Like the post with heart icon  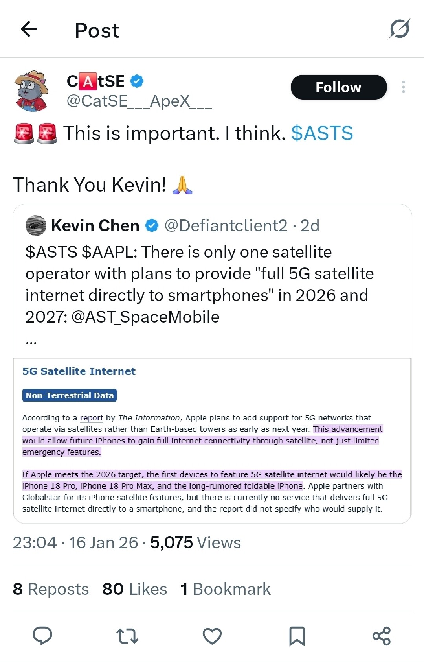pos(212,636)
